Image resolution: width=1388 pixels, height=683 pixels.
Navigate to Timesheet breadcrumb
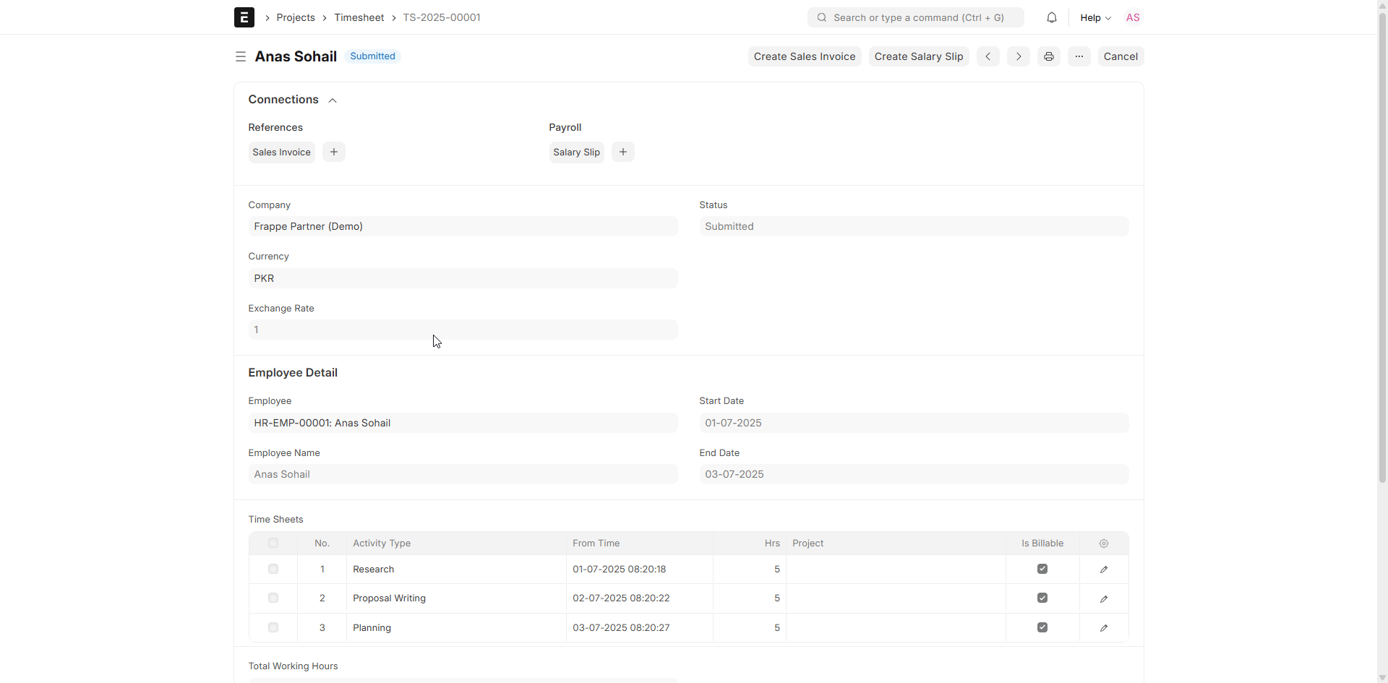pos(359,17)
